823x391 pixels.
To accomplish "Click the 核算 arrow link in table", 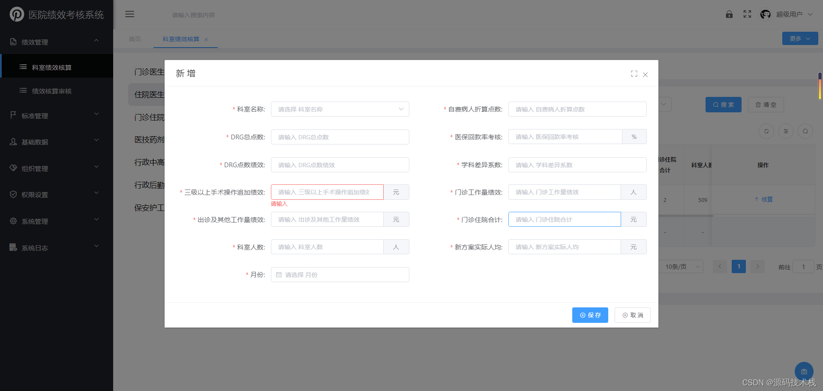I will tap(763, 199).
